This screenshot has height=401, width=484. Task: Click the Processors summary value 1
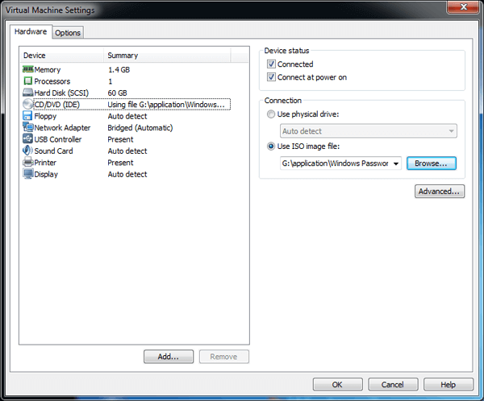pyautogui.click(x=111, y=81)
